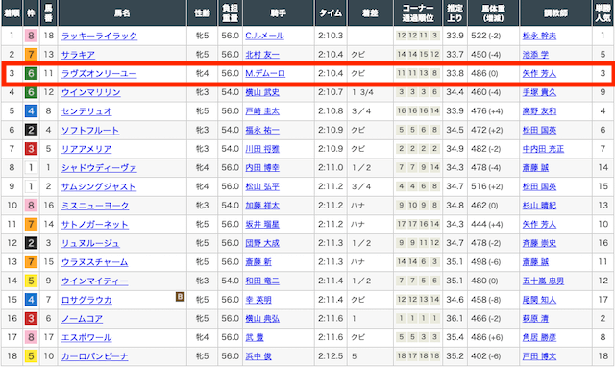This screenshot has width=615, height=367.
Task: Click the green frame 6 box in the highlighted ラヴズオンリーユー row
Action: click(31, 73)
